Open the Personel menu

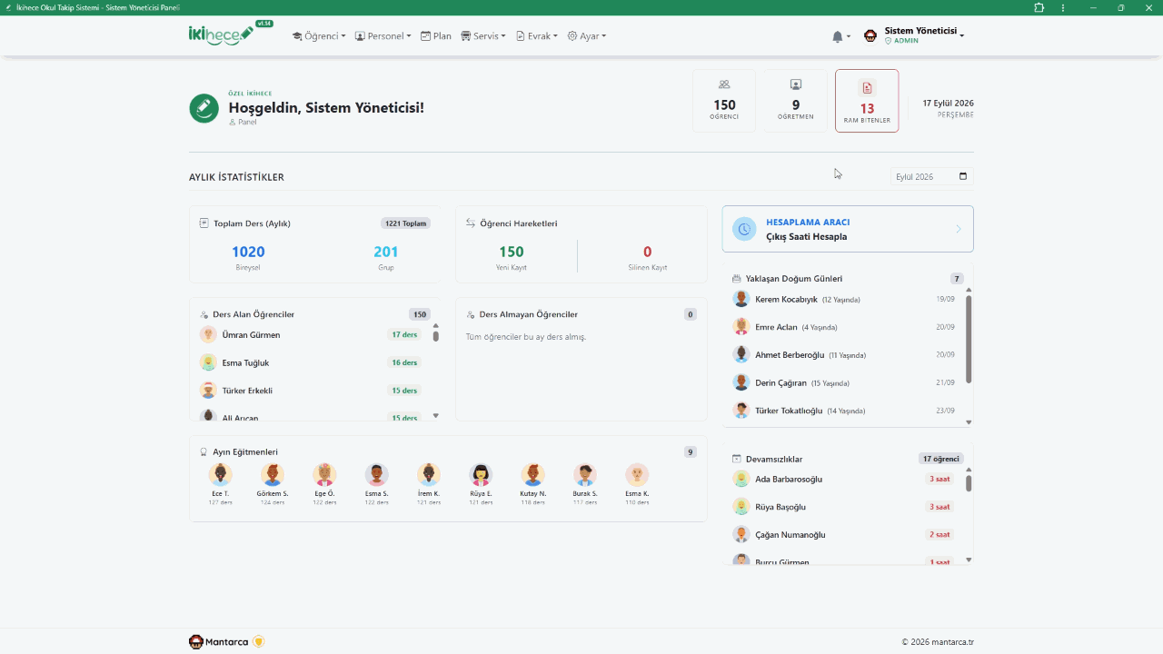click(383, 36)
